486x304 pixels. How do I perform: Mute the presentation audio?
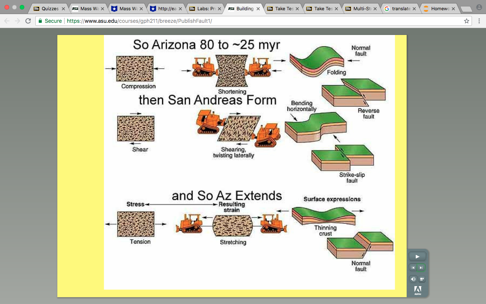pyautogui.click(x=413, y=279)
